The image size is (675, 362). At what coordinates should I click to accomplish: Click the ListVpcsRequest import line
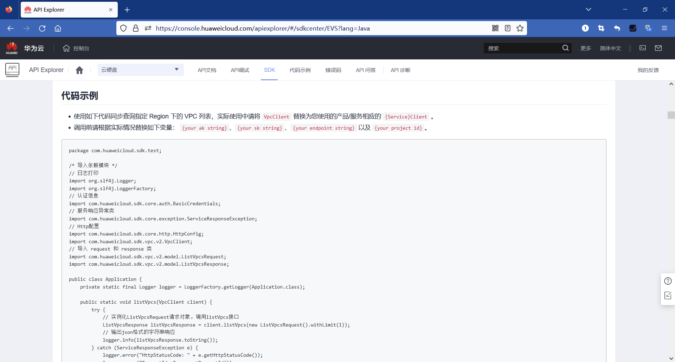(x=148, y=257)
